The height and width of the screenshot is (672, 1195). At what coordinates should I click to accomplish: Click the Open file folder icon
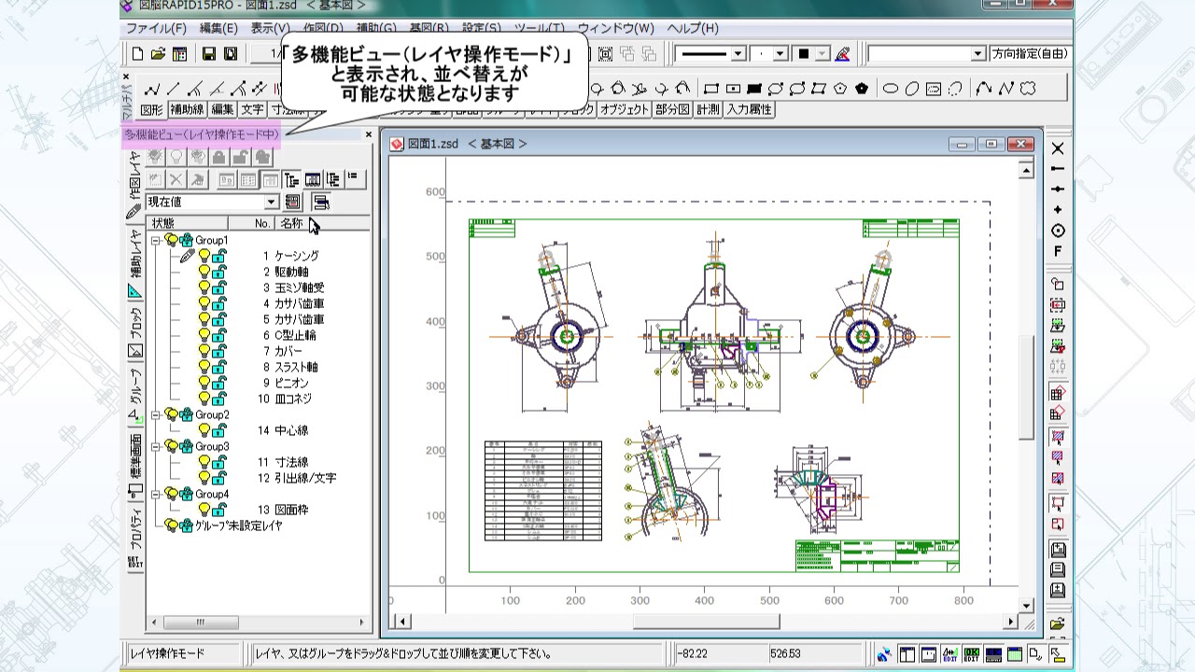158,54
